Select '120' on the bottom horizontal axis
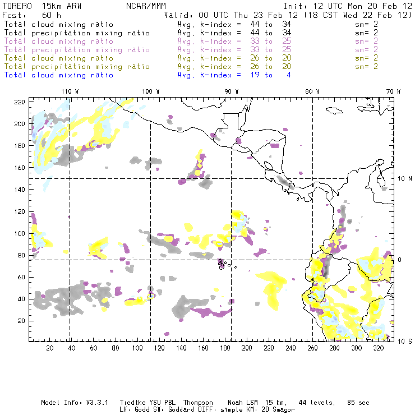 click(159, 348)
